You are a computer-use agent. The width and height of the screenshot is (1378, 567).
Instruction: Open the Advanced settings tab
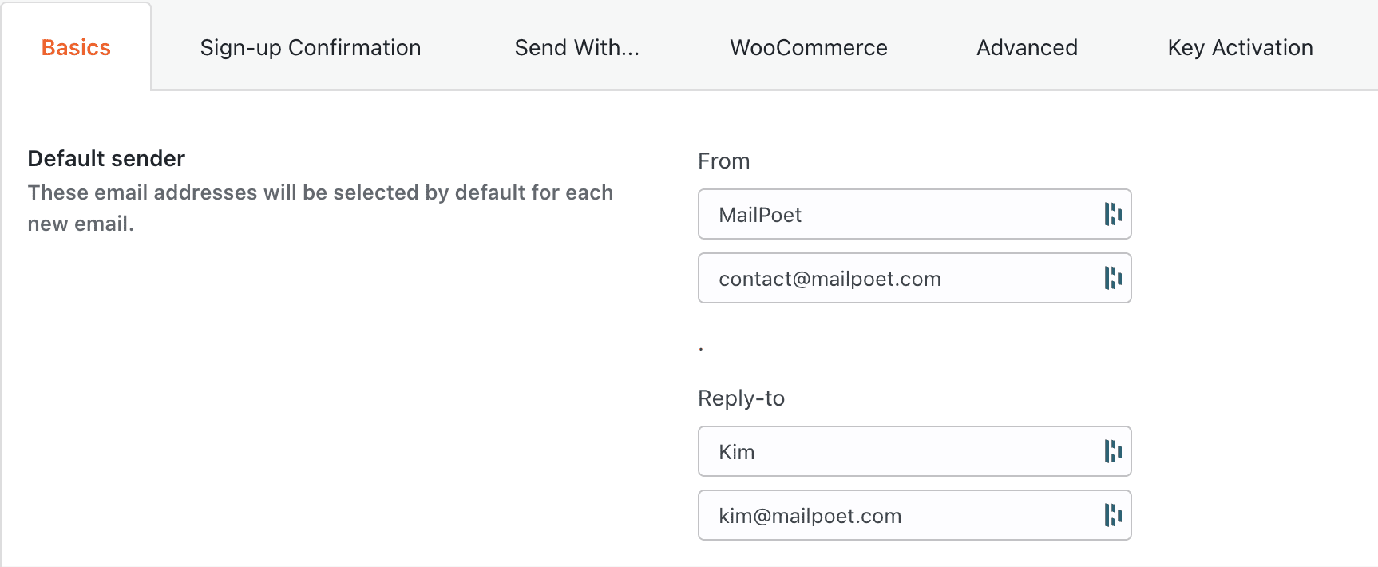click(x=1027, y=48)
